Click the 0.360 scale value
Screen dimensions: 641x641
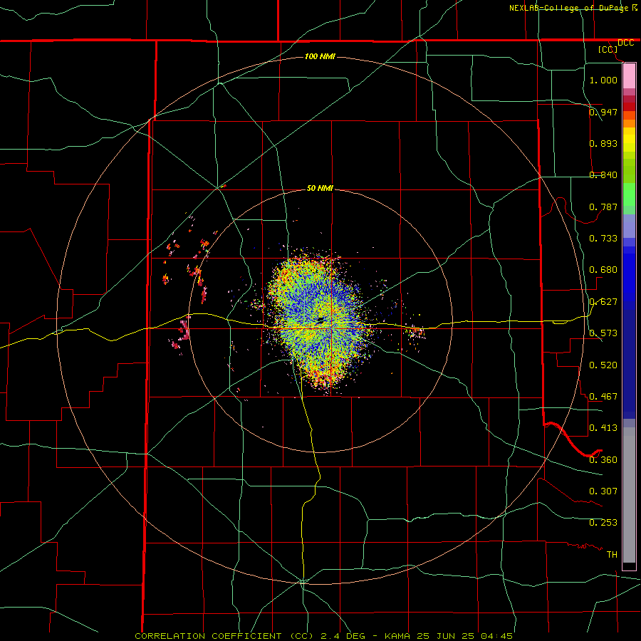pos(603,460)
